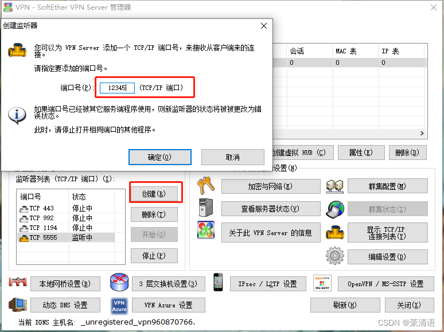Open OpenVPN / MS-SSTP 设置
Screen dimensions: 444x332
coord(385,284)
